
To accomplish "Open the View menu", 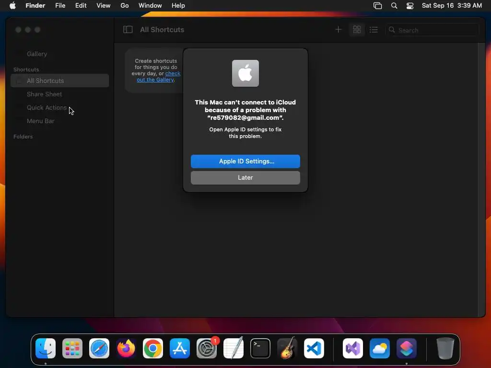I will click(x=104, y=6).
